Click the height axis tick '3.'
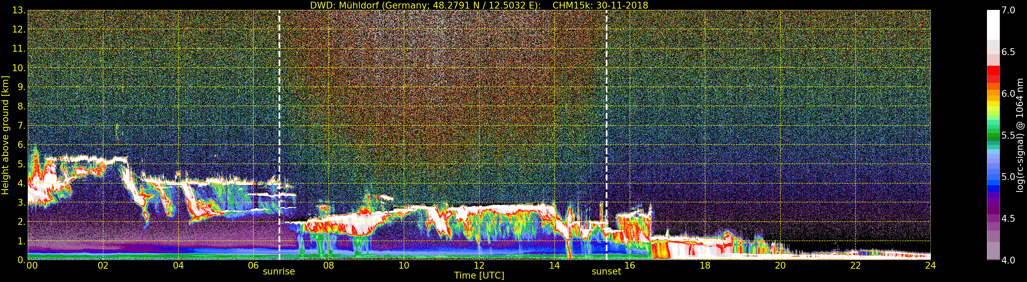 tap(22, 202)
